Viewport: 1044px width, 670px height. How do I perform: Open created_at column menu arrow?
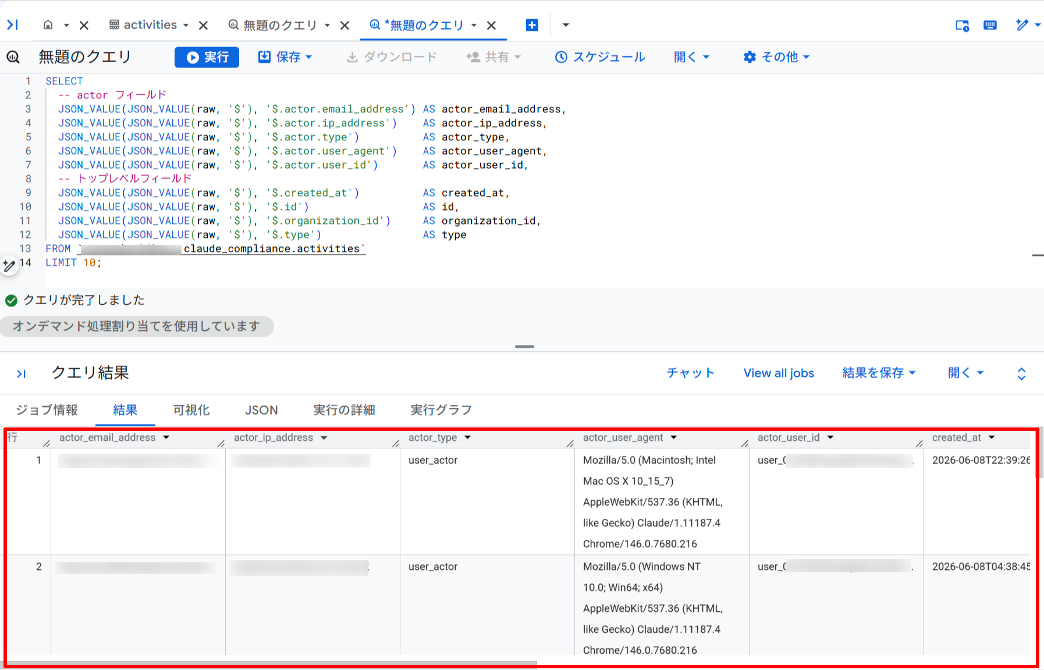(992, 437)
